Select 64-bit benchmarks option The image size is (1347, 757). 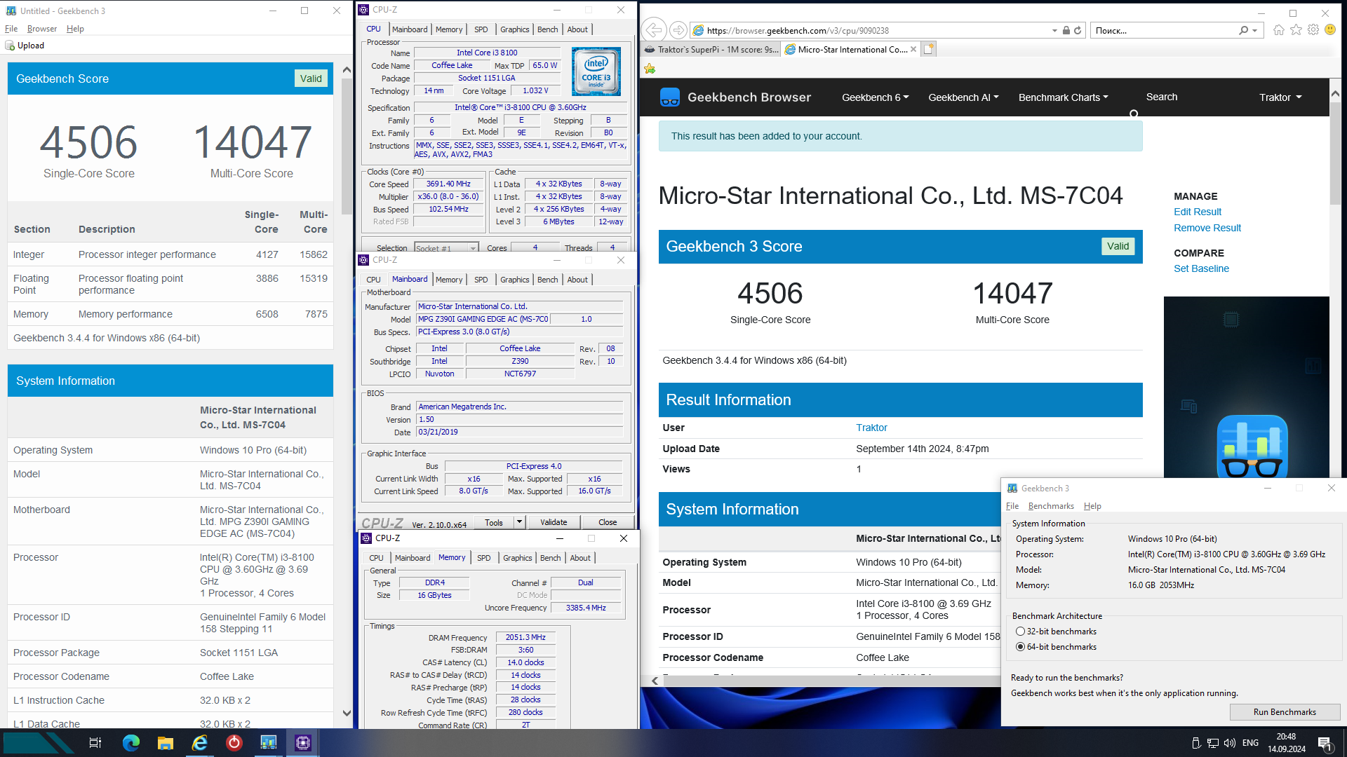1020,647
